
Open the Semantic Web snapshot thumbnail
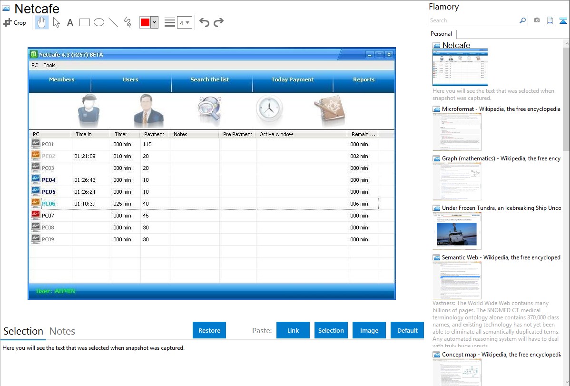[x=457, y=280]
